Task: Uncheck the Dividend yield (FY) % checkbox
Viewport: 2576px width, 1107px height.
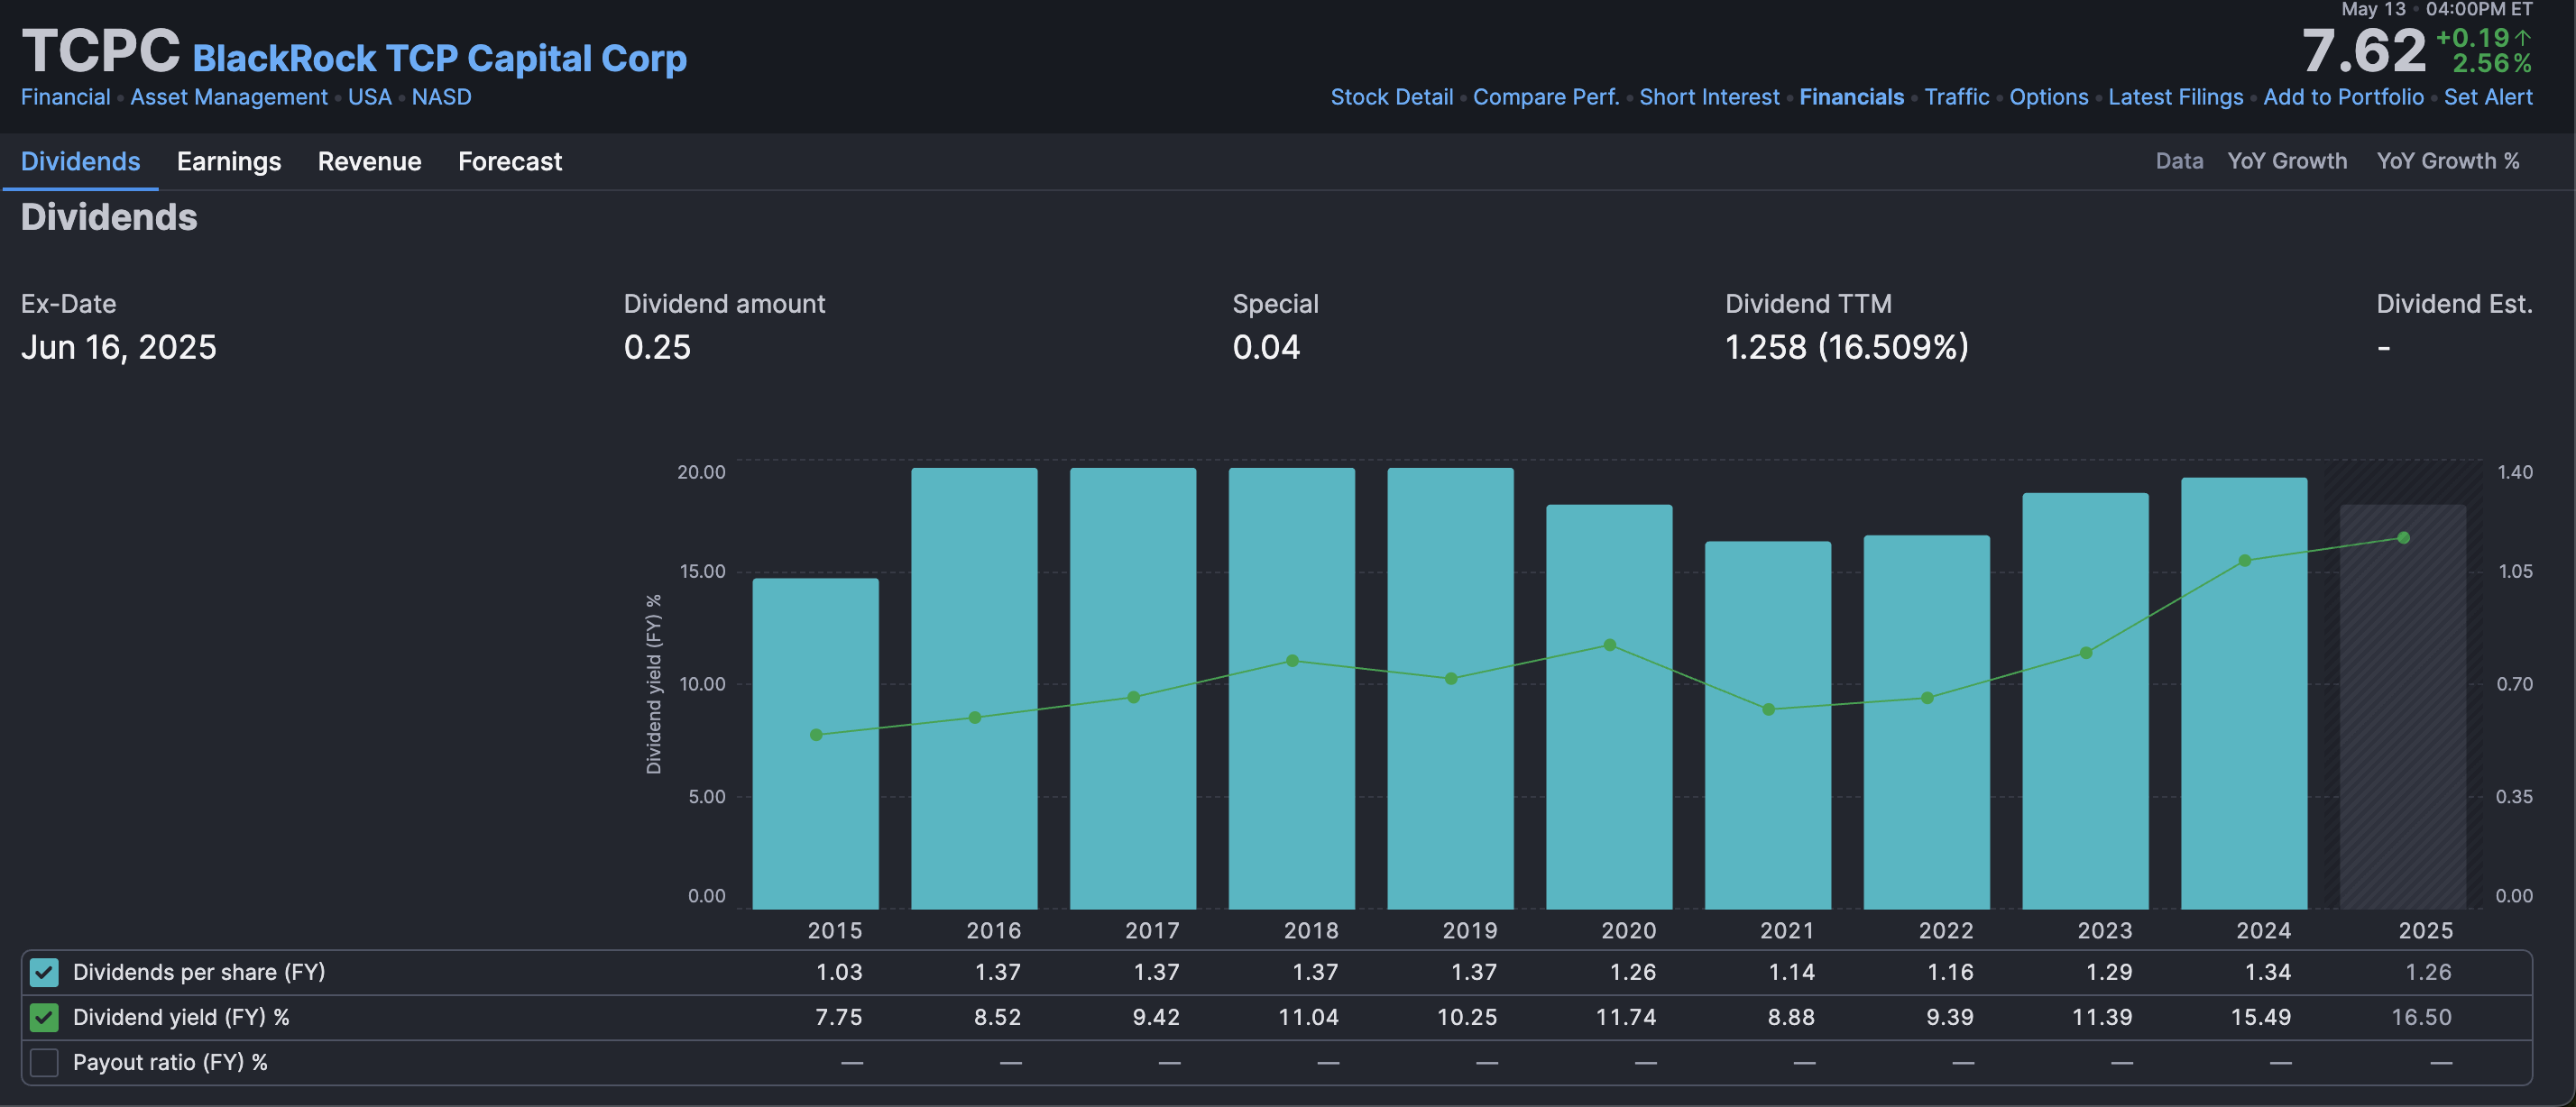Action: 44,1017
